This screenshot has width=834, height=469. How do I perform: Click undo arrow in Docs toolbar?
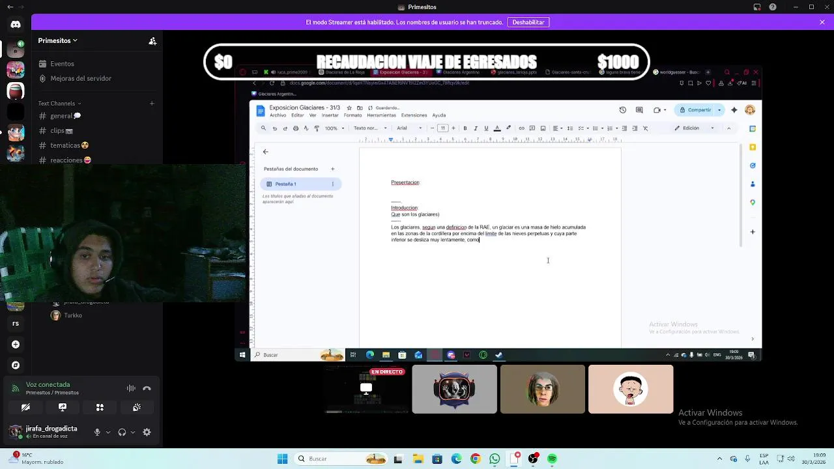click(274, 128)
